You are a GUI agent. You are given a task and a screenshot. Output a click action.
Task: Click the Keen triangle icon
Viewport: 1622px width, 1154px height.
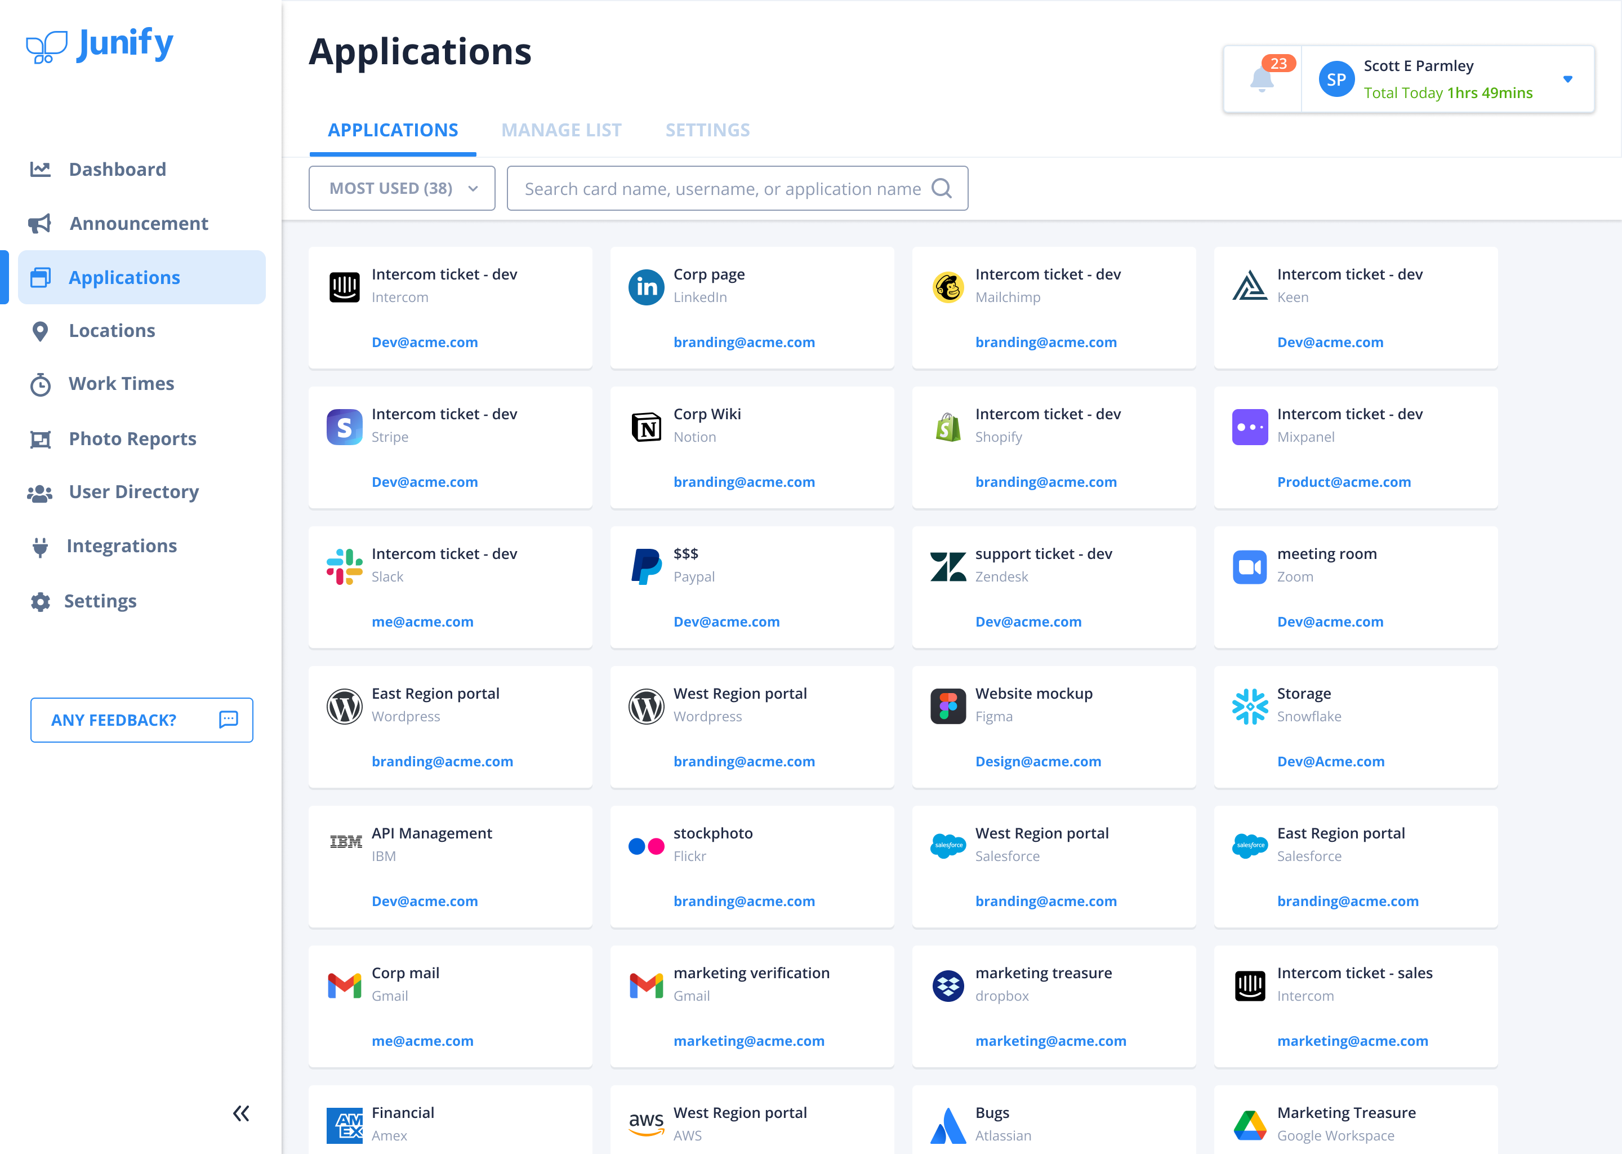tap(1250, 286)
